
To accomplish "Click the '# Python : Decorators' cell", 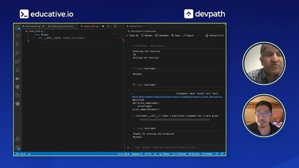I will click(150, 46).
